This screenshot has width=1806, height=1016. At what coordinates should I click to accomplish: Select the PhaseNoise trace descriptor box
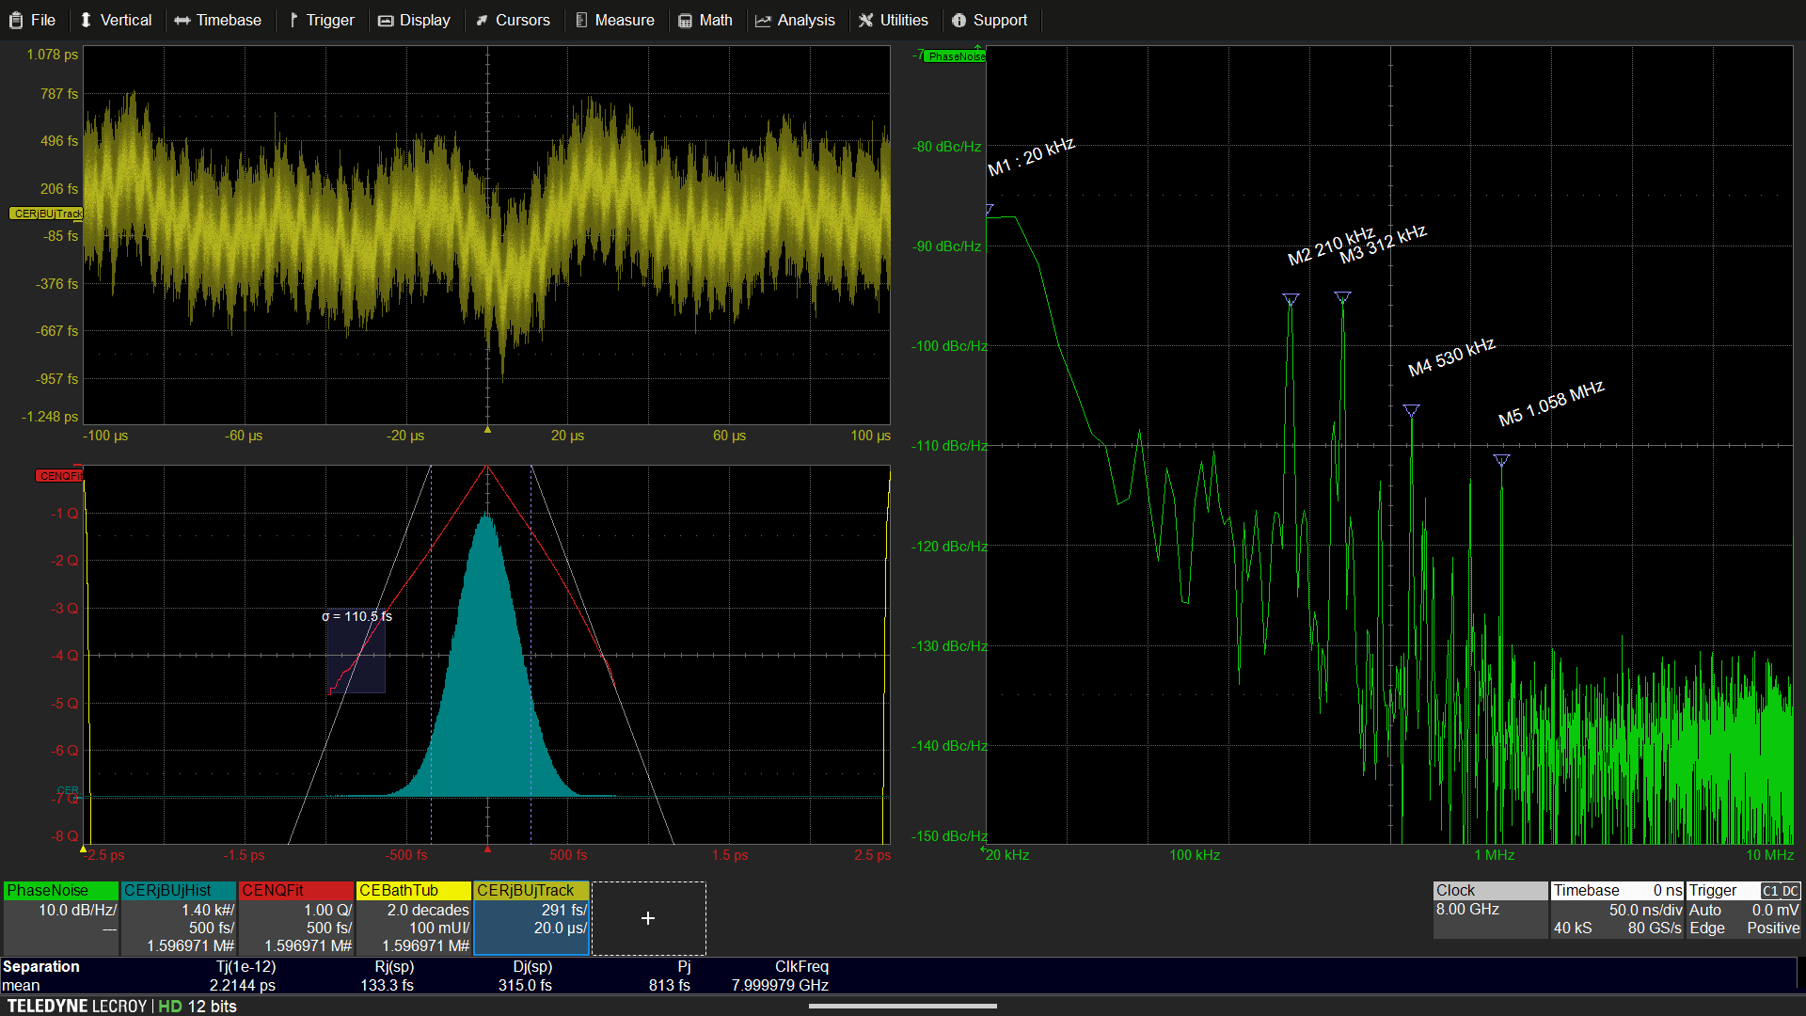pyautogui.click(x=61, y=918)
